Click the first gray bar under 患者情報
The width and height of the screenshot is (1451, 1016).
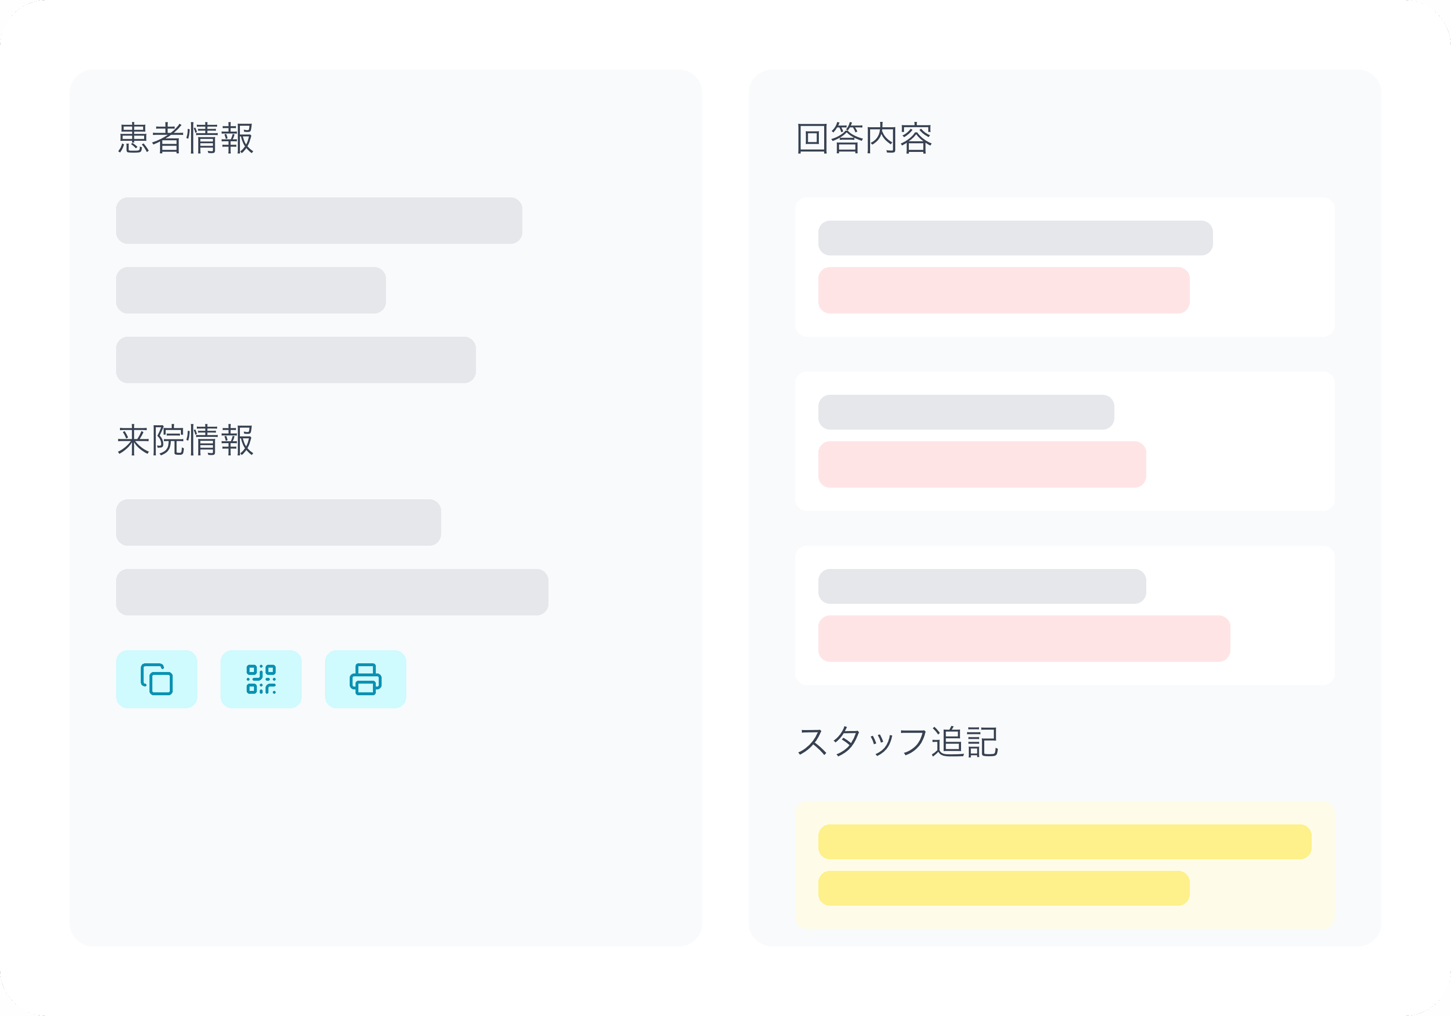tap(319, 221)
